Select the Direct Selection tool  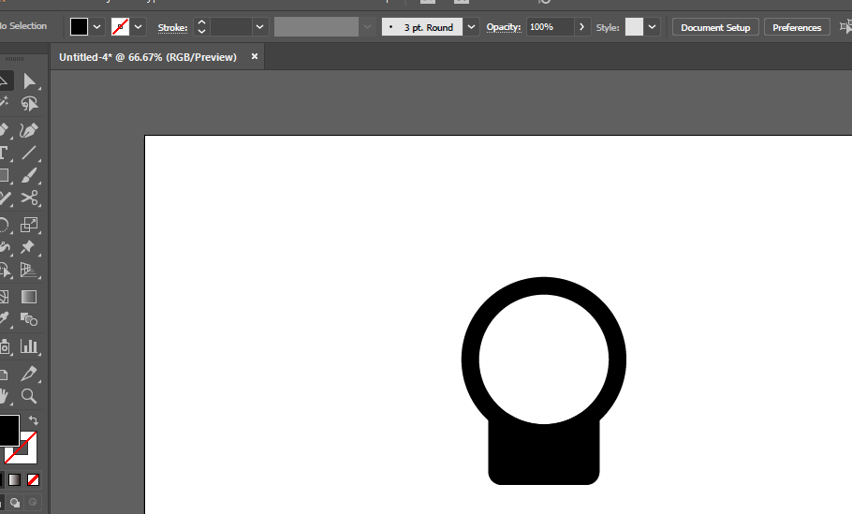click(x=29, y=81)
